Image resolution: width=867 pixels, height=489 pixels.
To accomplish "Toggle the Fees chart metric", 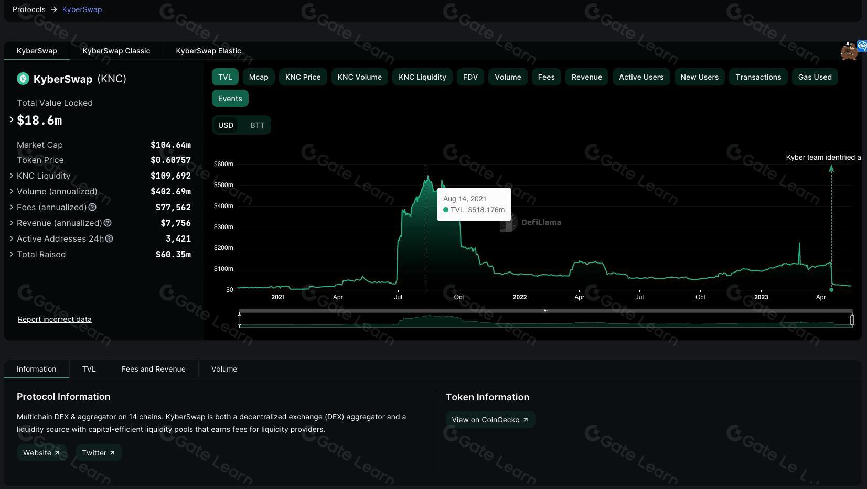I will (547, 77).
